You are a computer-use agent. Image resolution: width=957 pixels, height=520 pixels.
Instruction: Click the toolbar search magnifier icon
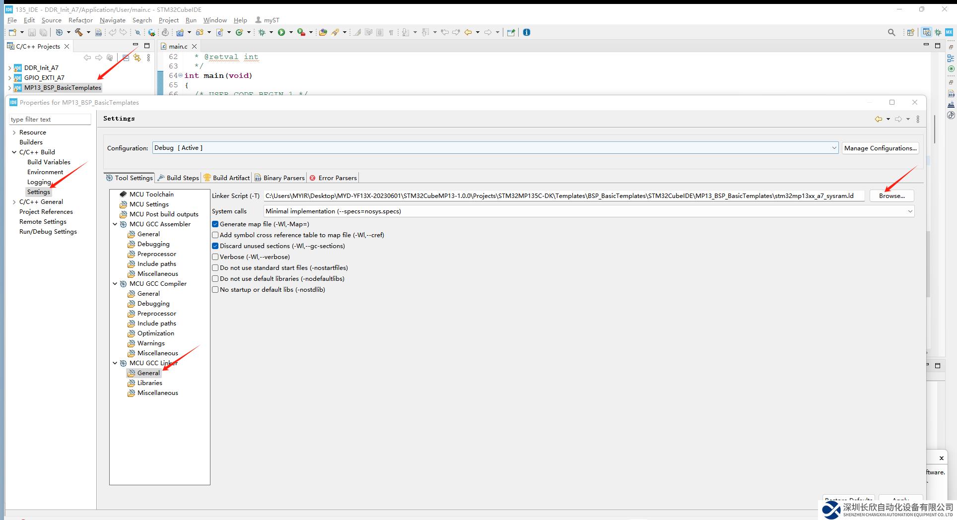(x=891, y=32)
